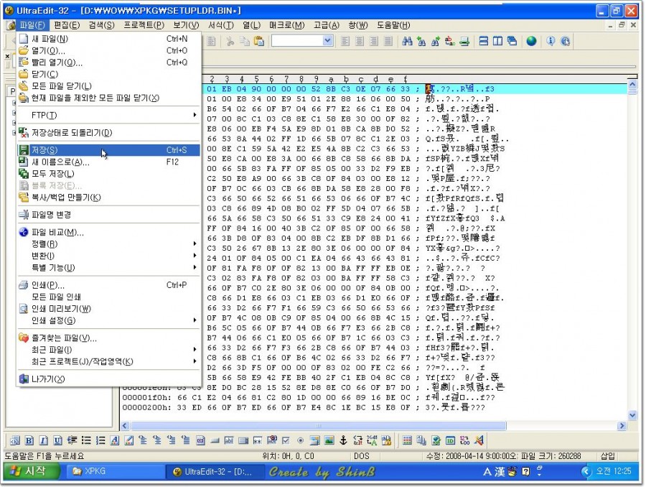This screenshot has height=487, width=646.
Task: Click the checkbox form icon in HTML toolbar
Action: click(x=286, y=440)
